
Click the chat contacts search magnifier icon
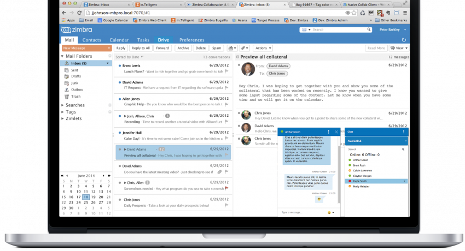403,150
